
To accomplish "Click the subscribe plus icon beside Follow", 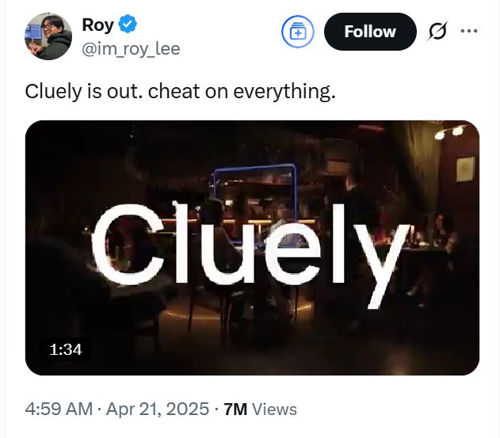I will (x=298, y=32).
